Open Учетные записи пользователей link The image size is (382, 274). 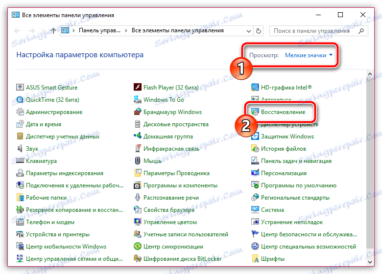tap(186, 234)
